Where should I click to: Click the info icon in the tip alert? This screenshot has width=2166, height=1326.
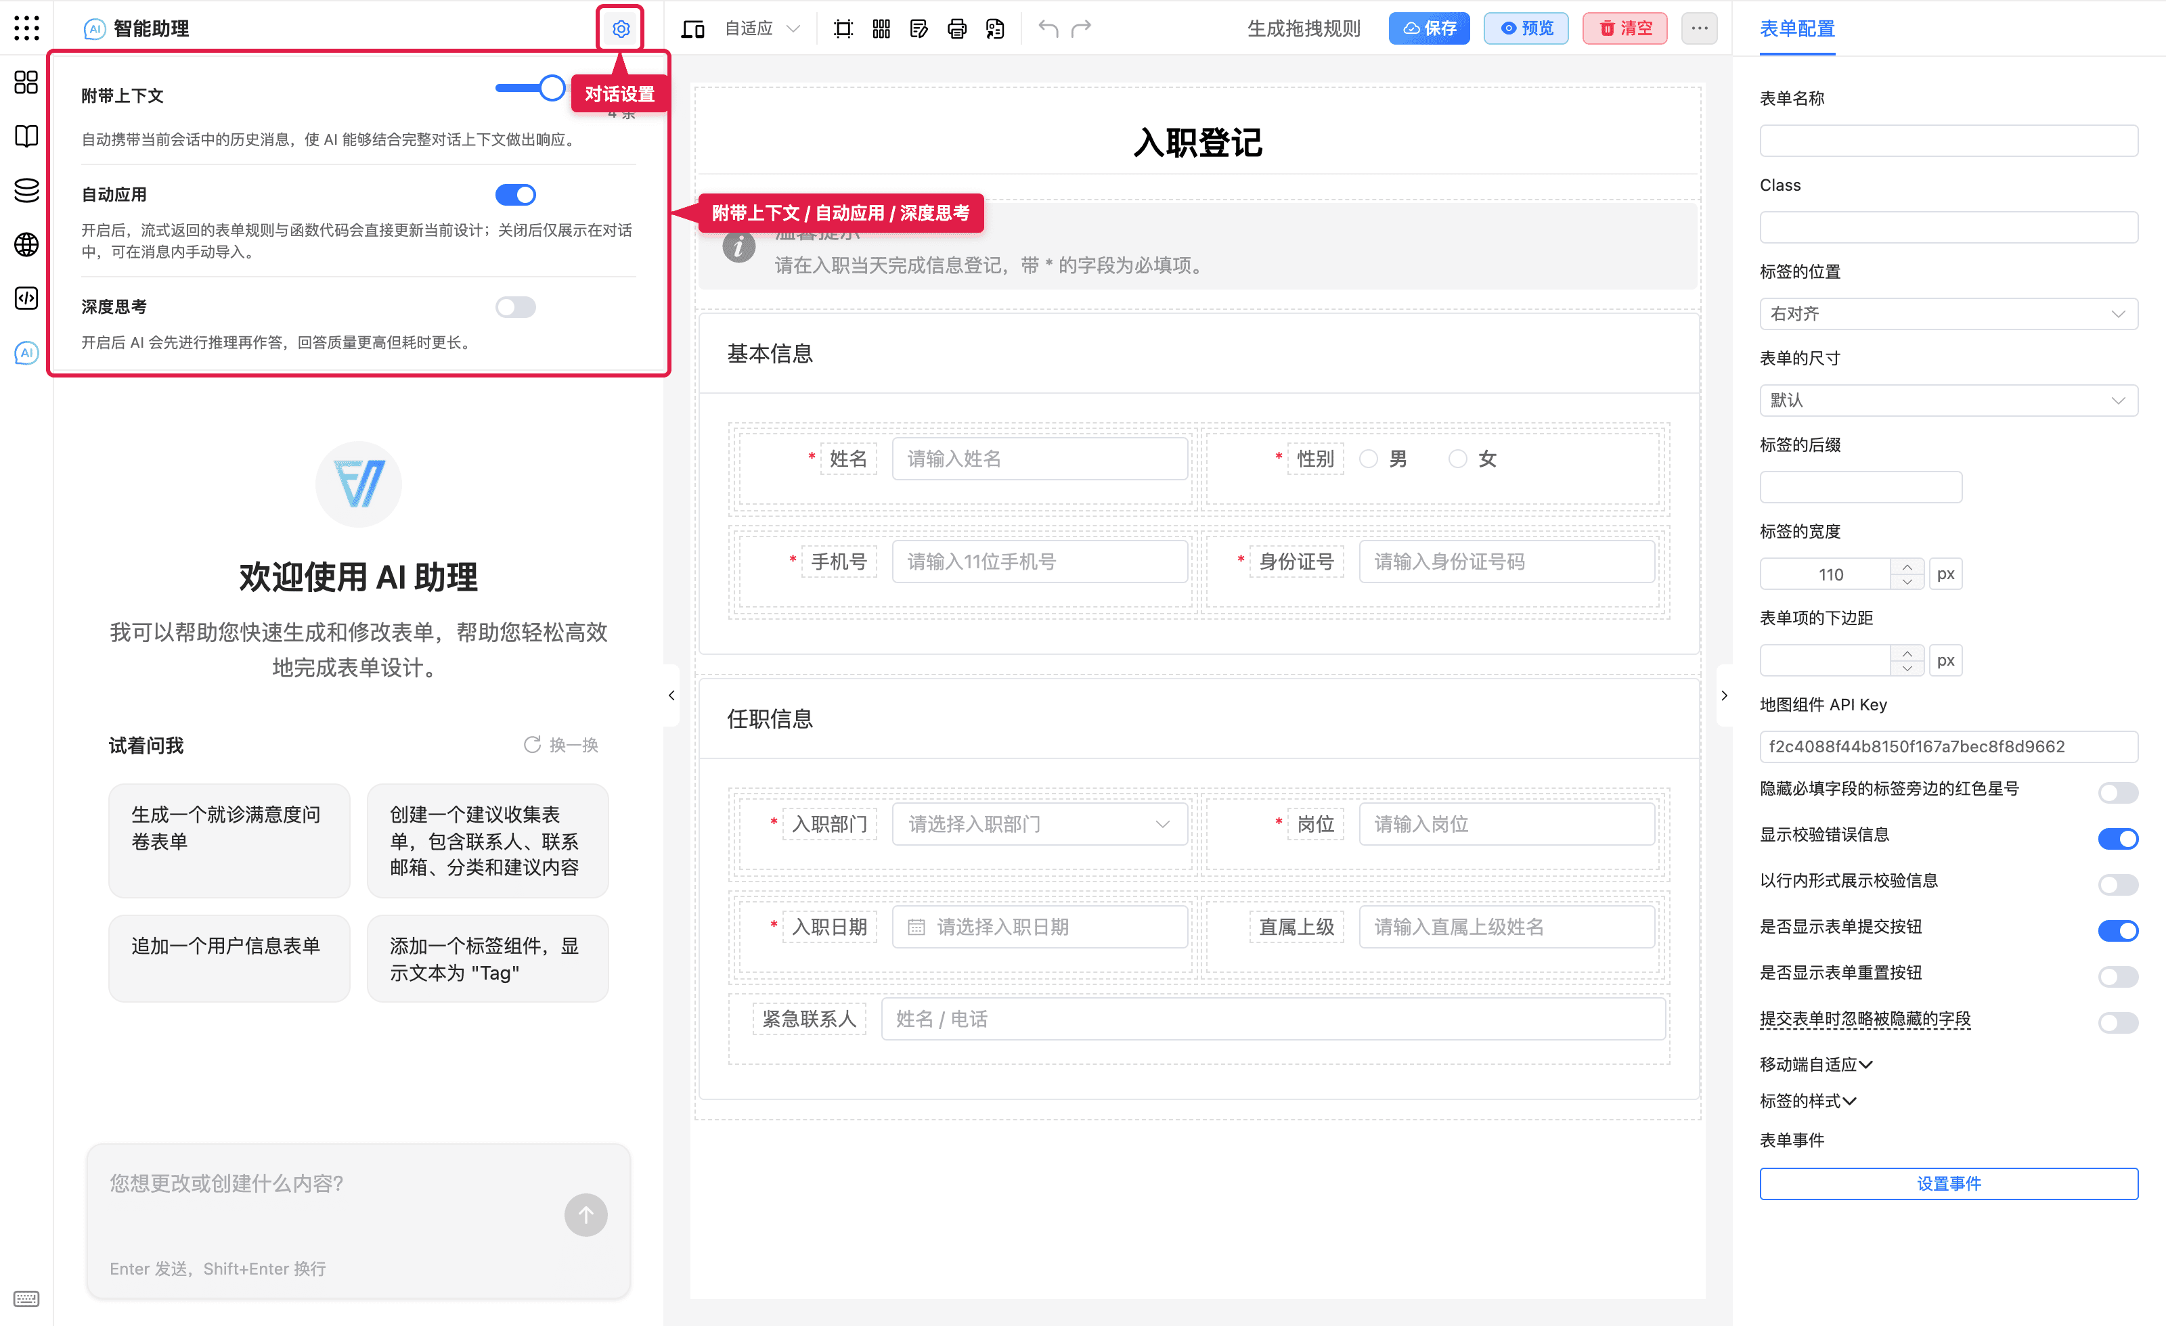[738, 247]
